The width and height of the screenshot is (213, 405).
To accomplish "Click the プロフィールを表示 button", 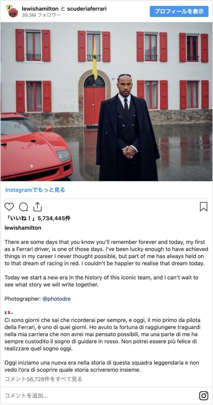I will click(x=179, y=11).
